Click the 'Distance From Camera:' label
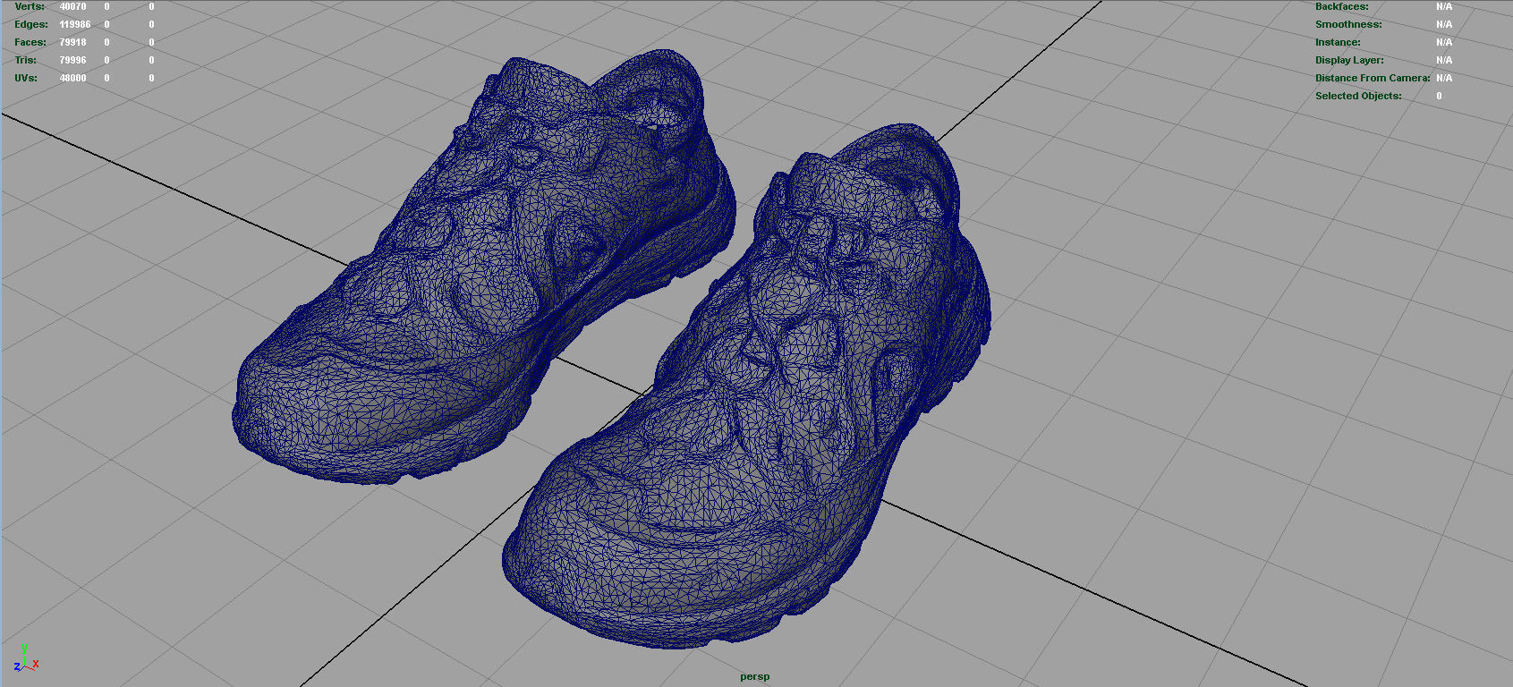Viewport: 1513px width, 687px height. [1373, 78]
